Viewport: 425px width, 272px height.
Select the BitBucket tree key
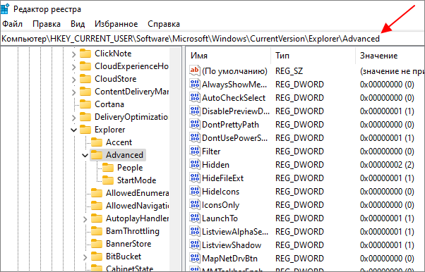tap(124, 256)
